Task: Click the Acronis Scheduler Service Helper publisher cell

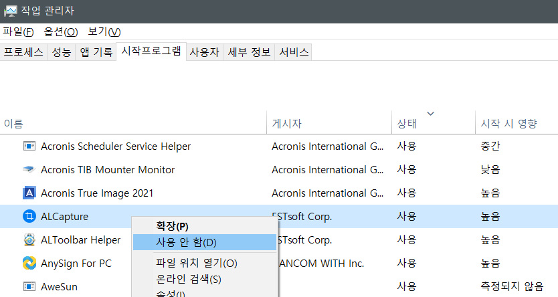Action: pos(327,146)
